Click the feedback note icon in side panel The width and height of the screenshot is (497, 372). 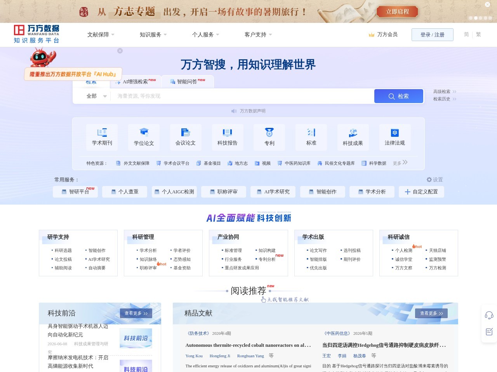pos(489,332)
